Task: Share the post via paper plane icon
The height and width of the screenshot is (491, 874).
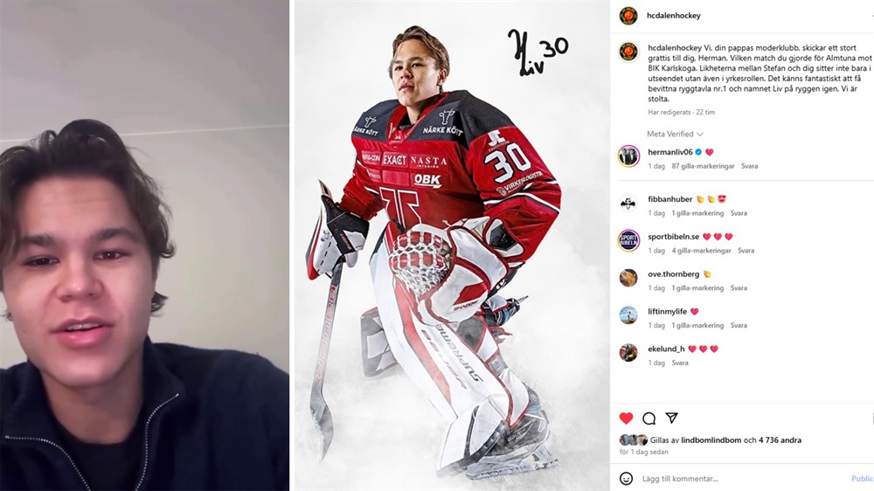Action: (x=671, y=418)
